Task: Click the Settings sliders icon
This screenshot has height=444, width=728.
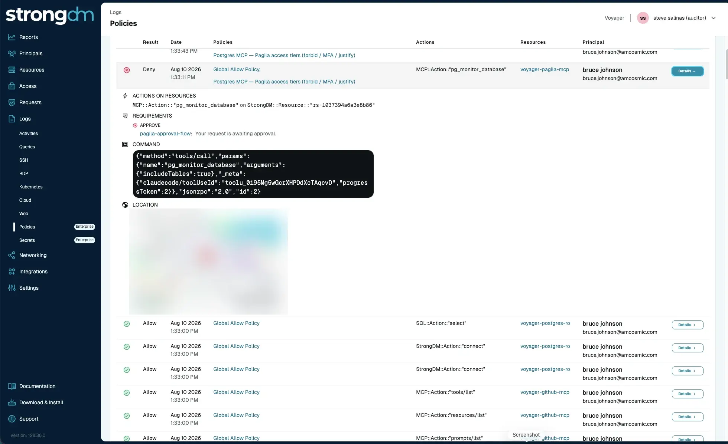Action: tap(12, 288)
